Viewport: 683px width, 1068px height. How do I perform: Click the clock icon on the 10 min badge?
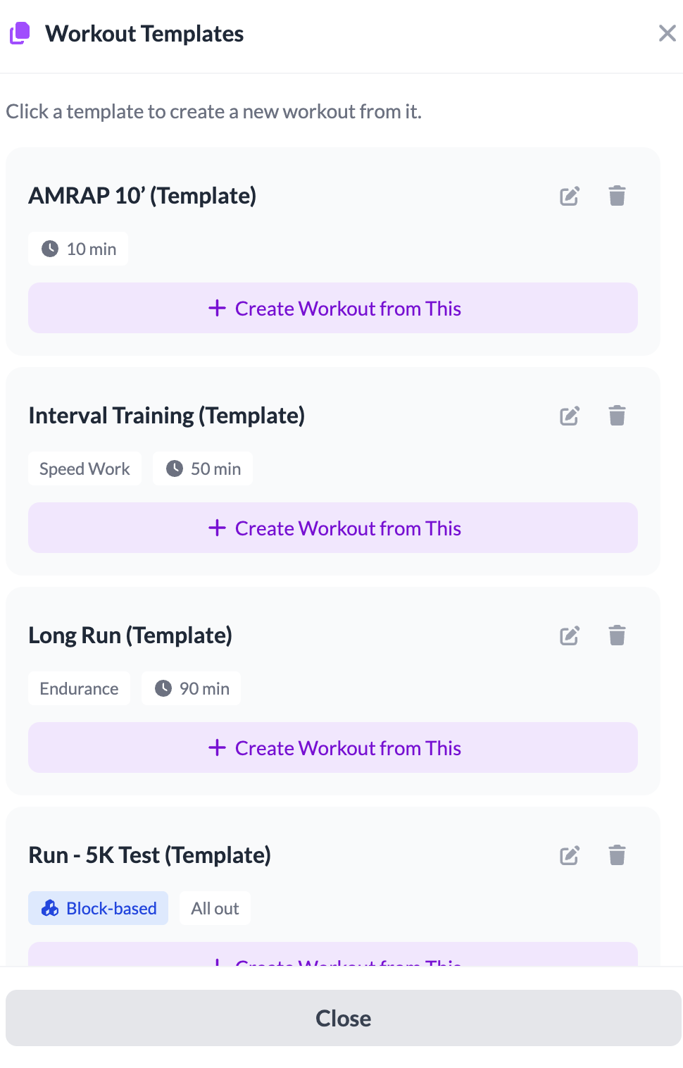click(51, 248)
